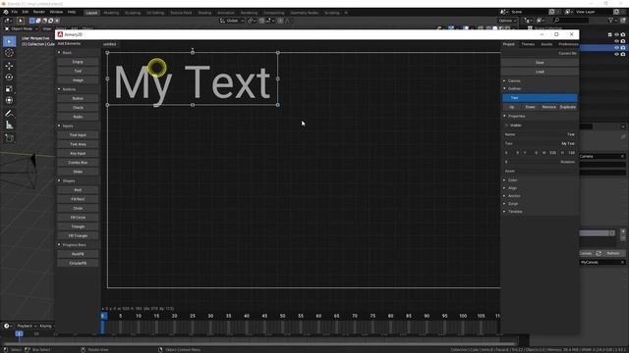Screen dimensions: 629x353
Task: Add an Image element
Action: click(x=78, y=80)
